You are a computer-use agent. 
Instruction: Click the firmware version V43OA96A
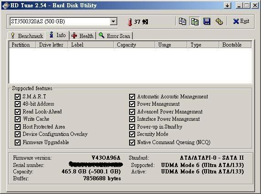[106, 158]
